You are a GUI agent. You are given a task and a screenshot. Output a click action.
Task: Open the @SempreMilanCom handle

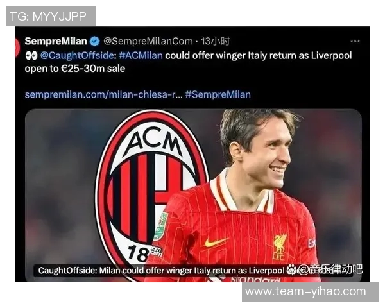148,41
